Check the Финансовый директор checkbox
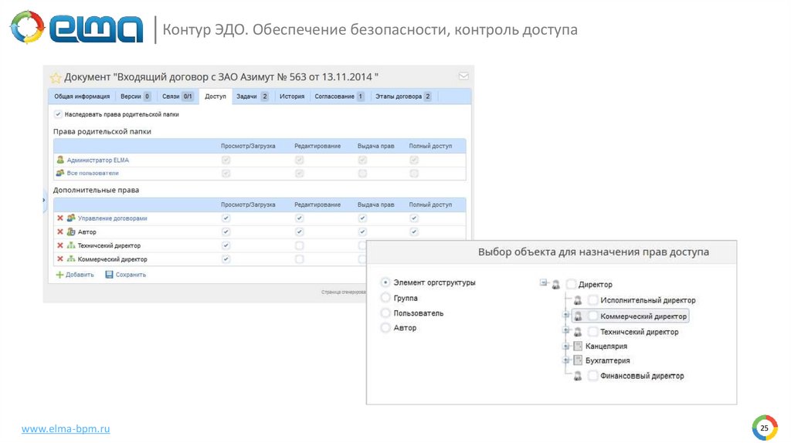This screenshot has height=443, width=791. pyautogui.click(x=592, y=376)
